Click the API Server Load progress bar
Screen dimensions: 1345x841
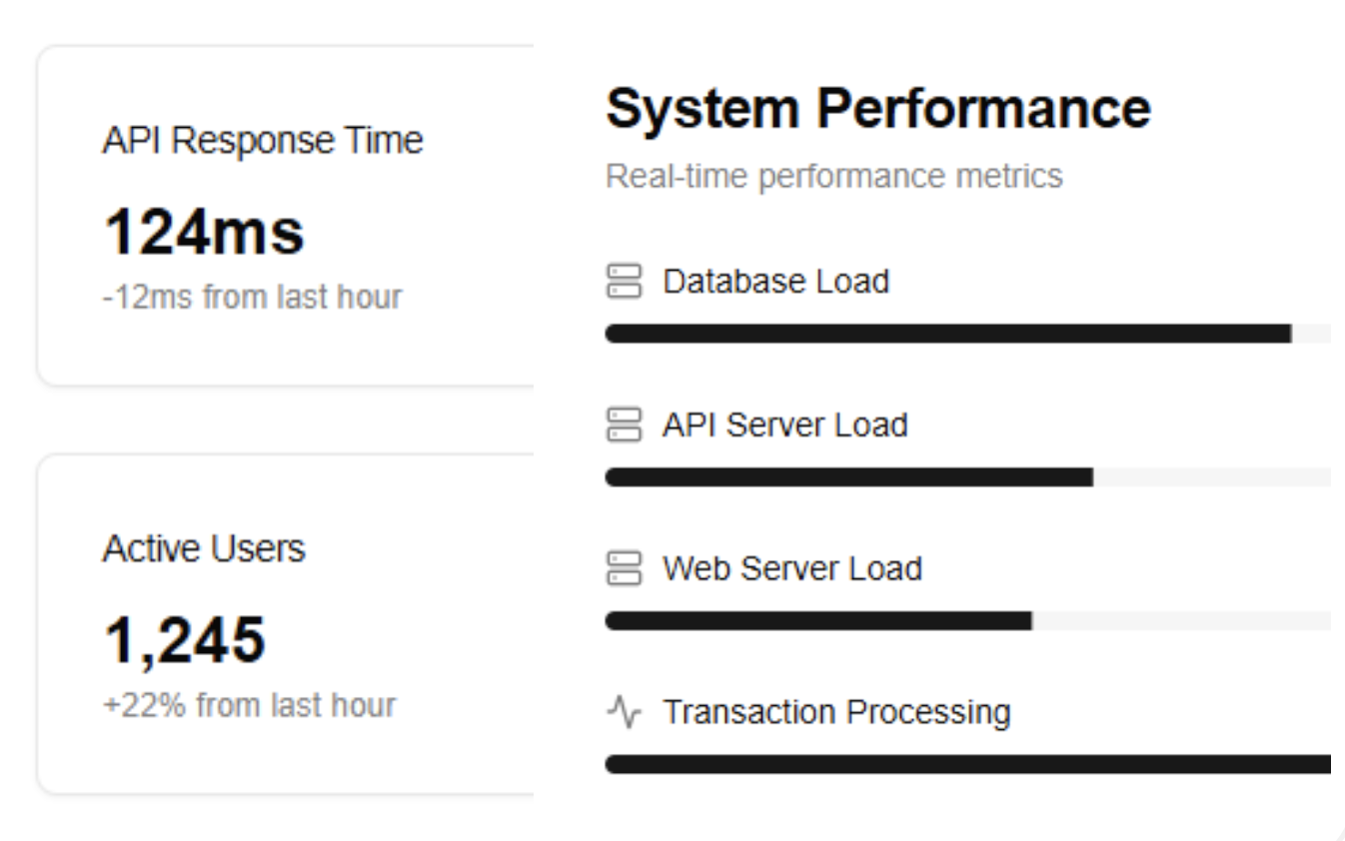click(967, 477)
